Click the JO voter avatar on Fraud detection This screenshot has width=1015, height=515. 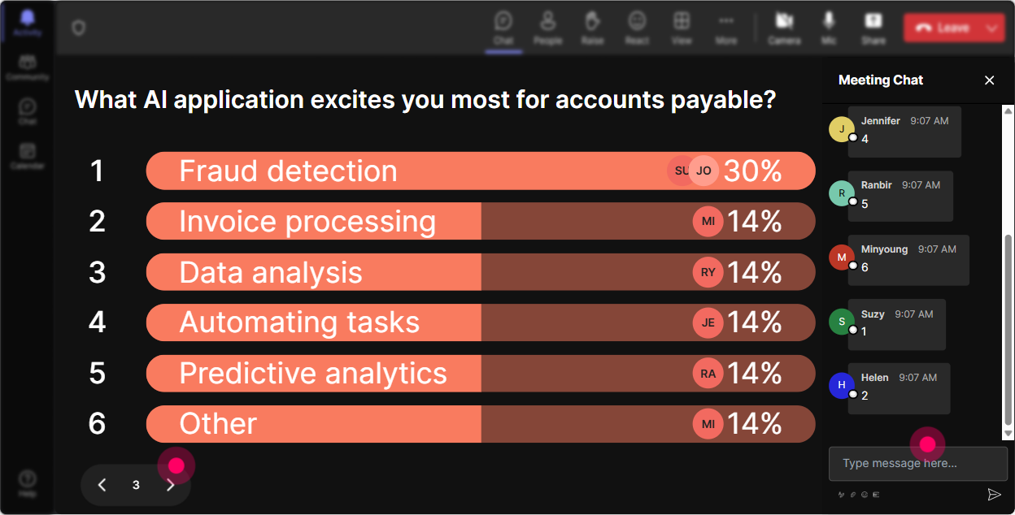coord(704,171)
